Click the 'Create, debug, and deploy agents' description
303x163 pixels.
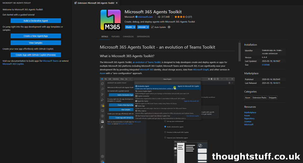[160, 22]
